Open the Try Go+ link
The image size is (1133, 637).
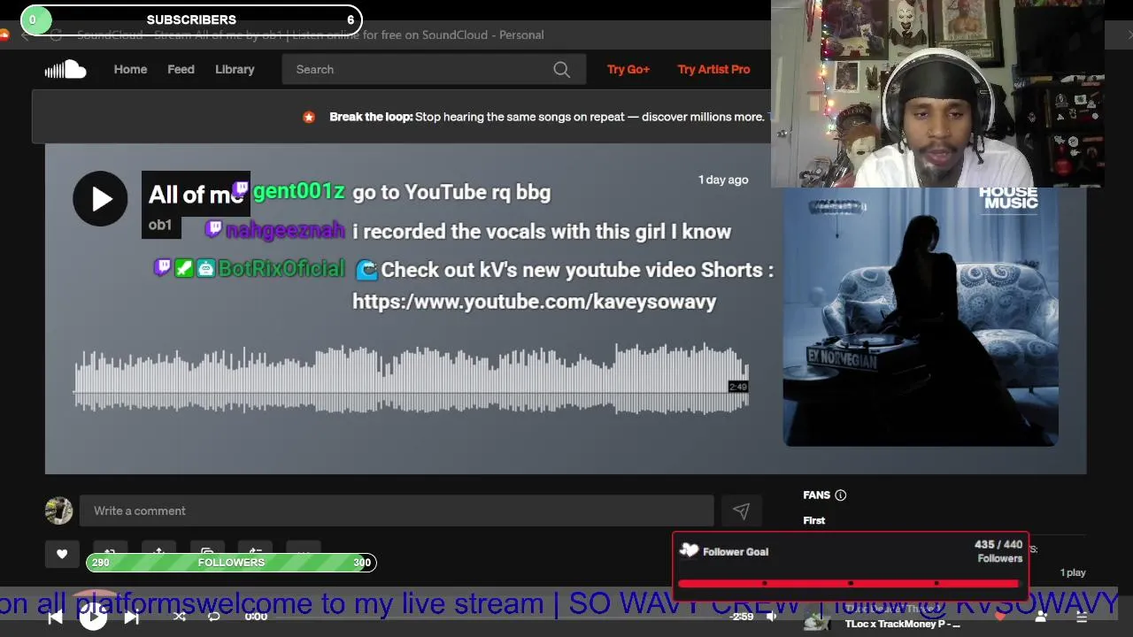coord(628,69)
